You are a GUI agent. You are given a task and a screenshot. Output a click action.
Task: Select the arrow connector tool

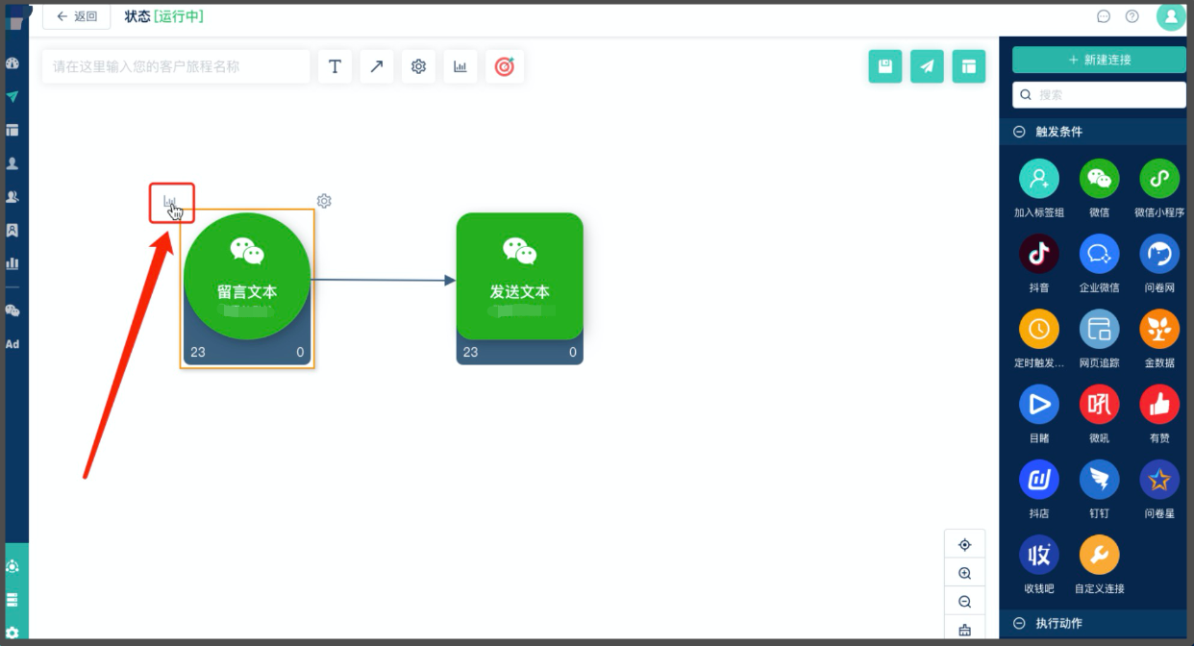pyautogui.click(x=377, y=66)
